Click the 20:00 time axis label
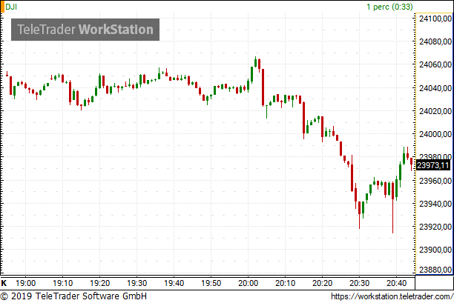Screen dimensions: 454x303 point(248,283)
